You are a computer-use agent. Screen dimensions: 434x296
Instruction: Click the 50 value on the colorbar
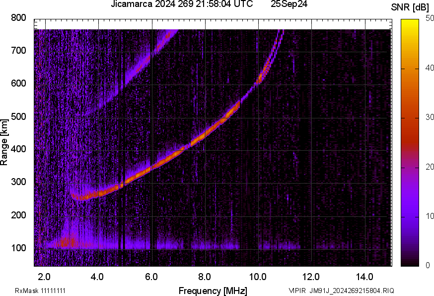[430, 18]
